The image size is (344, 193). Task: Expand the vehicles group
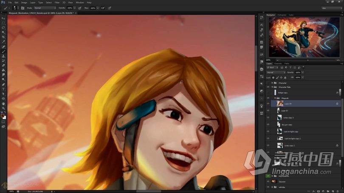[x=272, y=187]
